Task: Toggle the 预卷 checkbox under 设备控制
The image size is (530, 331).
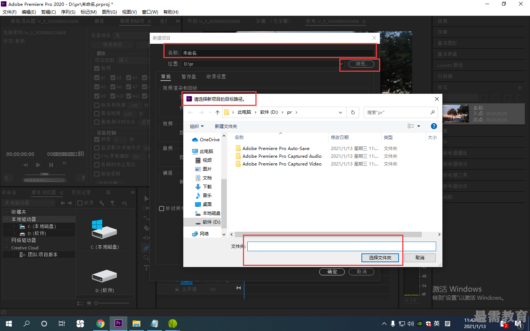Action: 97,139
